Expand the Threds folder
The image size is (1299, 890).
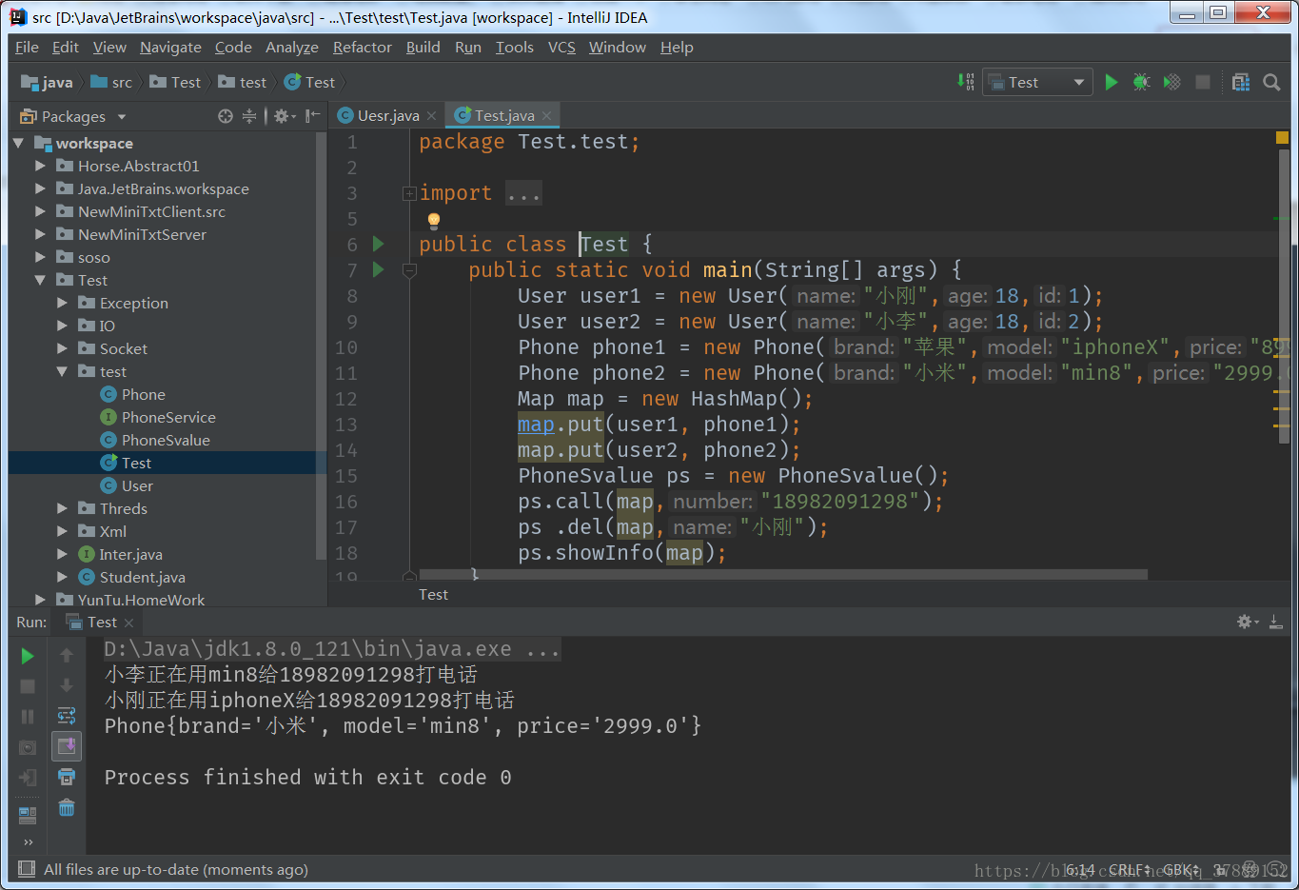point(62,508)
